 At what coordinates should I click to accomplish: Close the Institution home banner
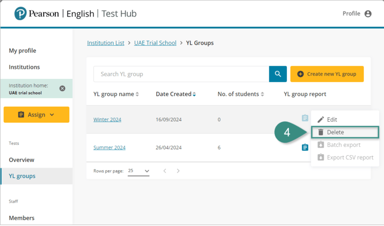click(x=62, y=88)
